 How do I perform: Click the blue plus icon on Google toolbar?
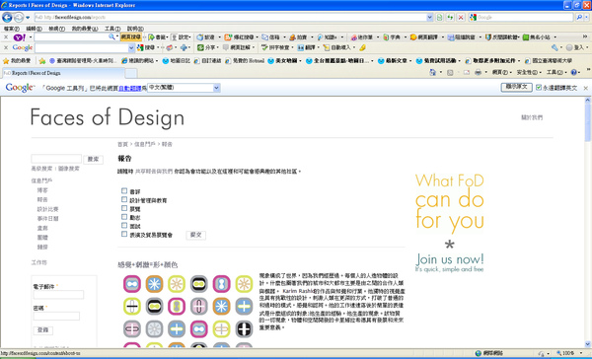click(184, 47)
